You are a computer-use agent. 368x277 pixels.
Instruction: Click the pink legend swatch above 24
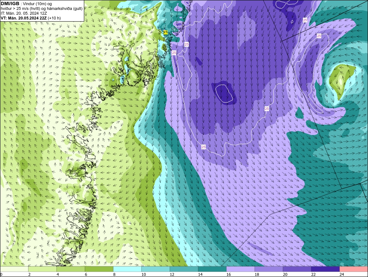pos(354,269)
